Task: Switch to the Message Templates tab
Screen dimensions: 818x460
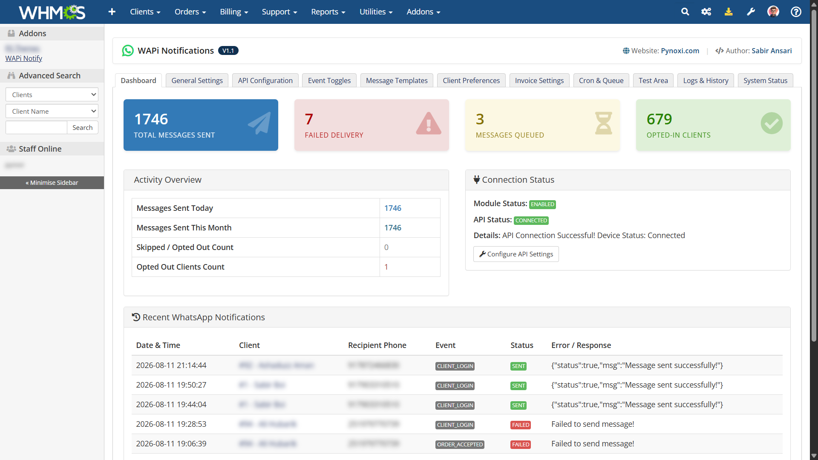Action: (397, 80)
